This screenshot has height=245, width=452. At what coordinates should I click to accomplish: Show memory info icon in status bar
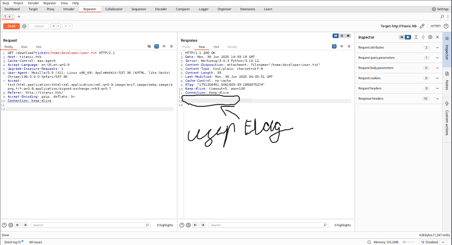[x=369, y=242]
